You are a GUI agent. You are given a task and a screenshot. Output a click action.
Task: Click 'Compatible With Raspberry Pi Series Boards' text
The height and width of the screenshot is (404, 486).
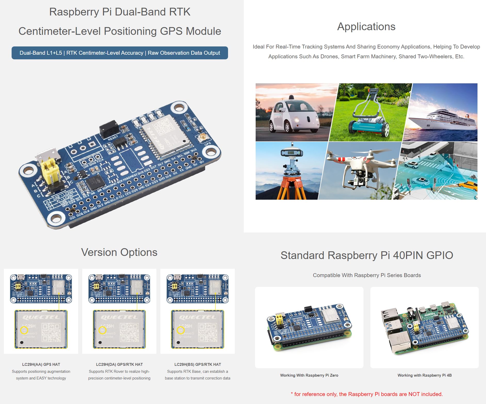pos(367,275)
